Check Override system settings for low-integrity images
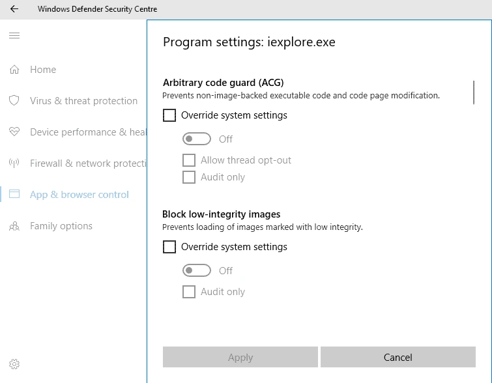 (x=169, y=247)
